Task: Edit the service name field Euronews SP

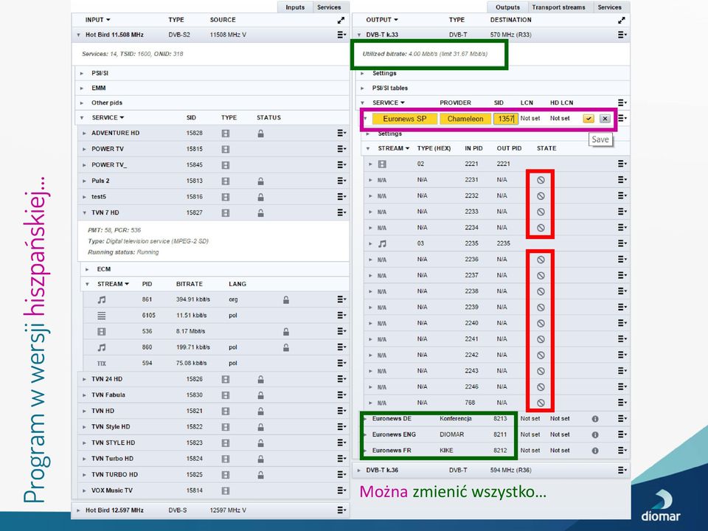Action: point(405,119)
